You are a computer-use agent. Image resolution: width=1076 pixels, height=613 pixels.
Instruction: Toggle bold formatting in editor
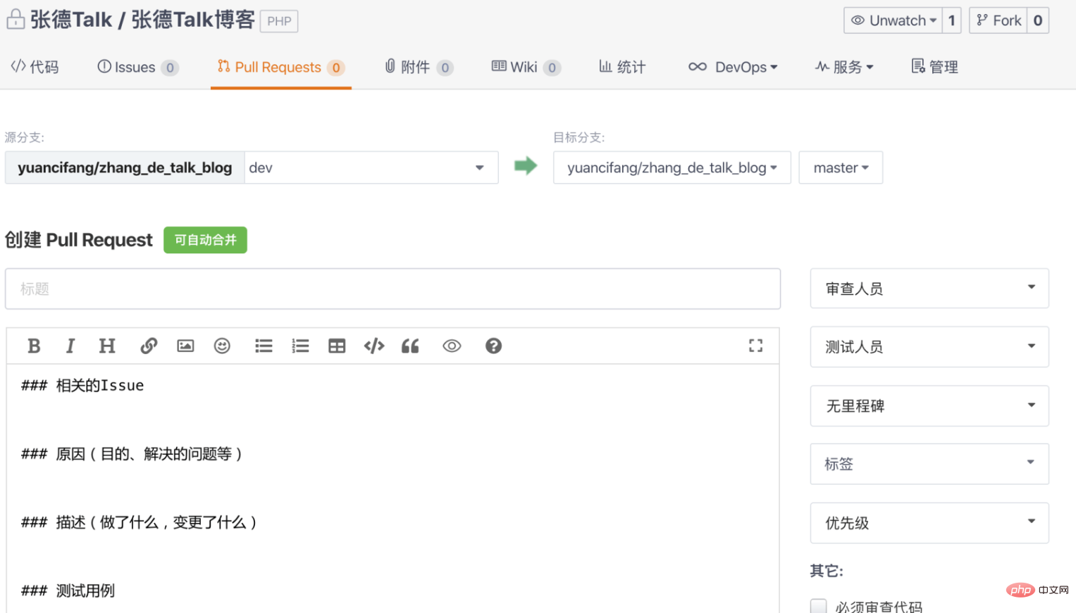coord(34,346)
